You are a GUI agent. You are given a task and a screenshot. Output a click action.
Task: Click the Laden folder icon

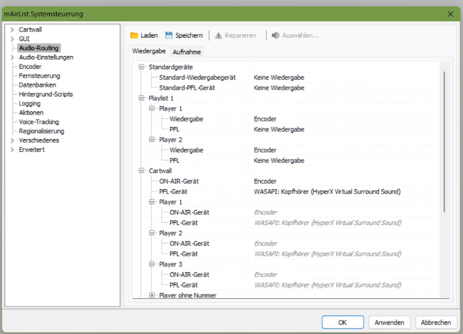[x=134, y=35]
